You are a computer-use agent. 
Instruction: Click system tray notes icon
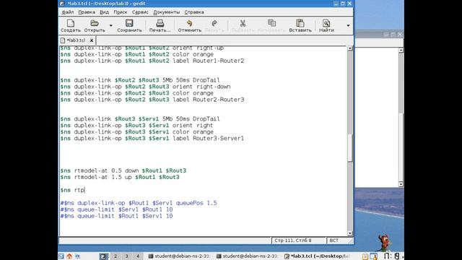tap(365, 256)
